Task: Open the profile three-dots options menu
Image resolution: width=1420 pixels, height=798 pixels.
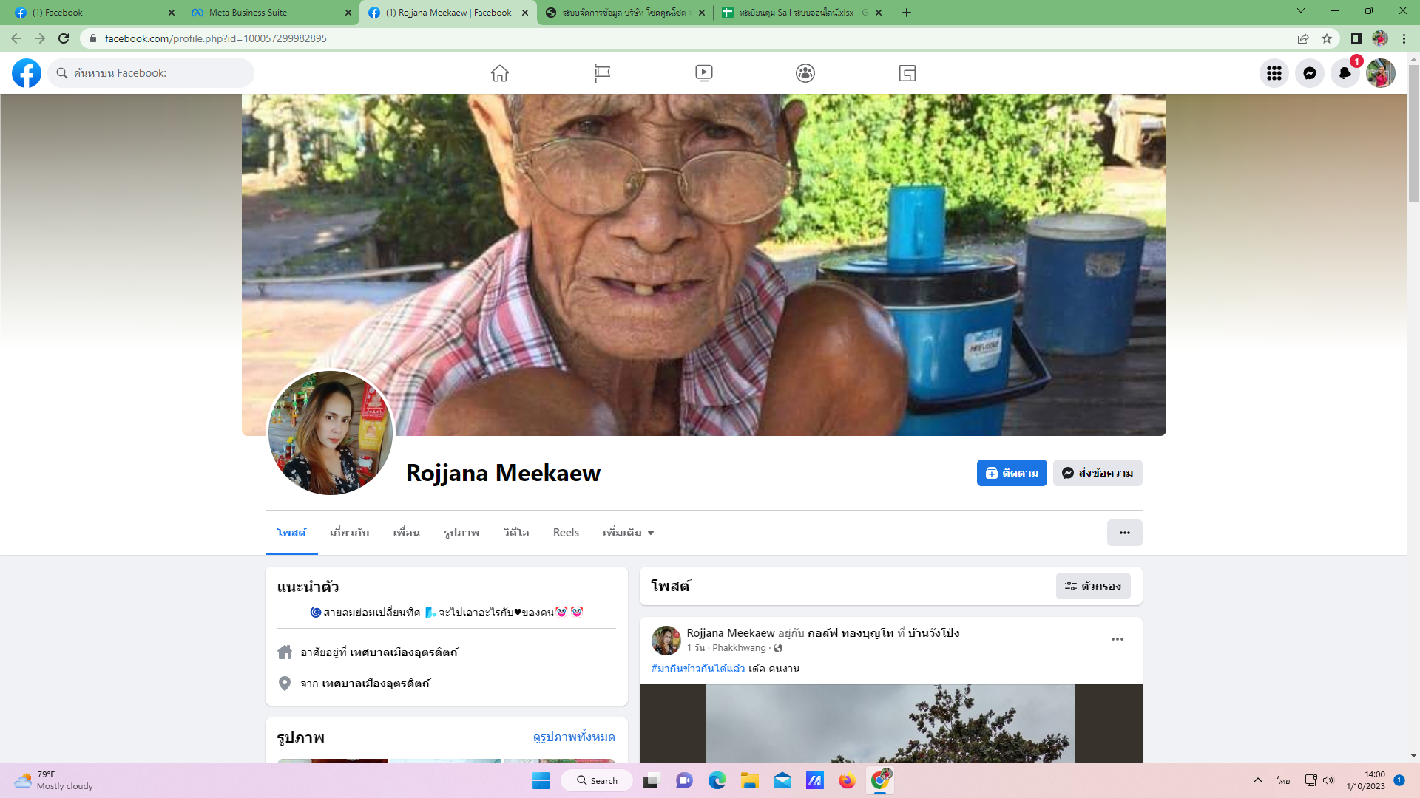Action: [1124, 533]
